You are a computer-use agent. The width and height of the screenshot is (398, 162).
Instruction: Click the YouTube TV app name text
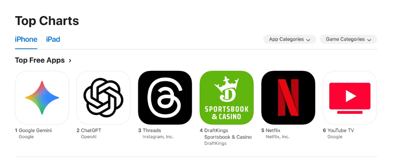click(341, 130)
